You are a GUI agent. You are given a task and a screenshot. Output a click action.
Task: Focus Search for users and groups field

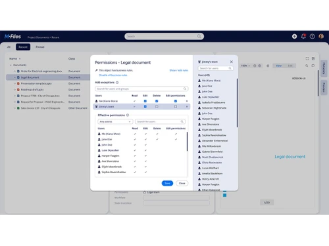141,89
